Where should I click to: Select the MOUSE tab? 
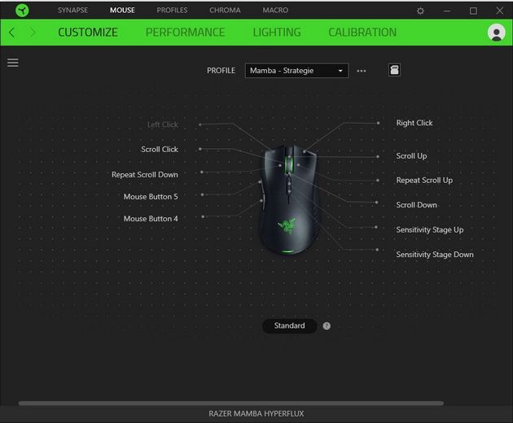click(122, 10)
